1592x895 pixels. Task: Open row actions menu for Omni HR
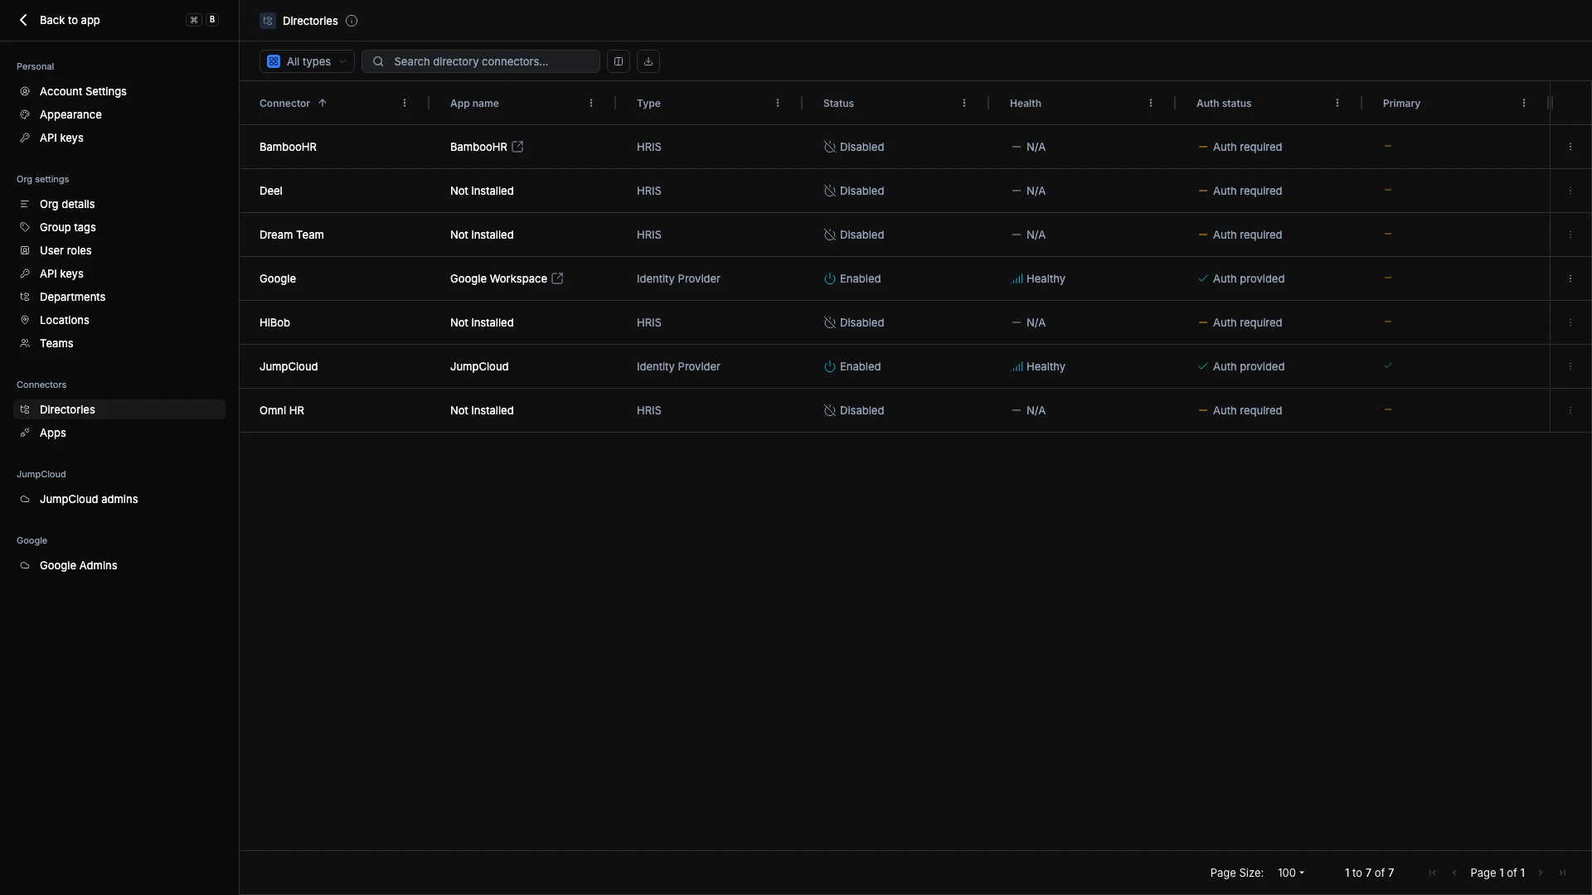click(x=1570, y=410)
